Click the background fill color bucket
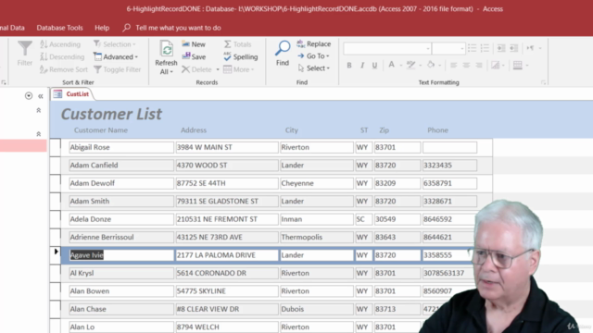593x333 pixels. click(x=431, y=65)
